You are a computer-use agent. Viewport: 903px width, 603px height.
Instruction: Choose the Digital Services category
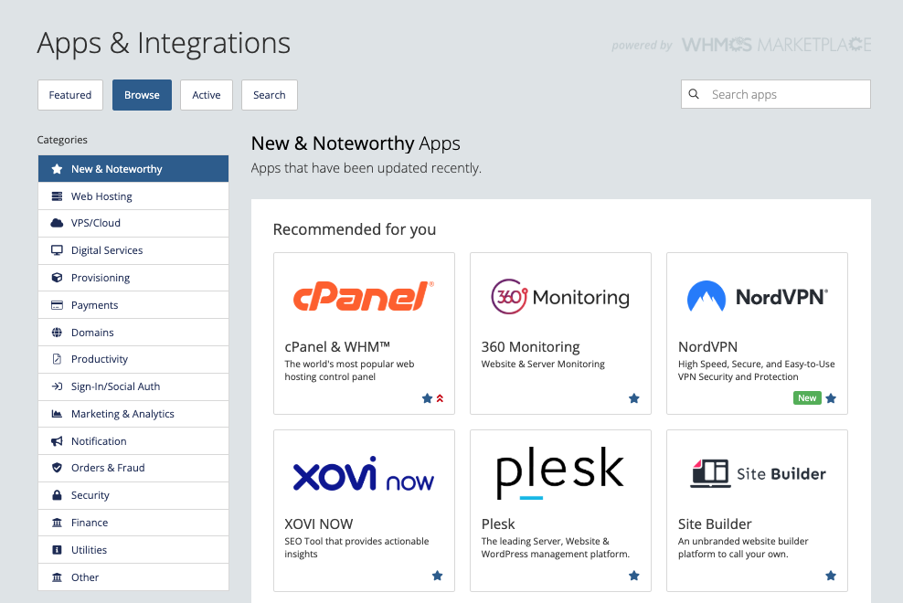coord(133,250)
